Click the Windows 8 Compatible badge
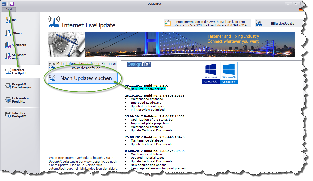 [x=211, y=73]
